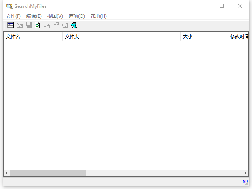This screenshot has height=189, width=252.
Task: Click the horizontal scrollbar right arrow
Action: 245,173
